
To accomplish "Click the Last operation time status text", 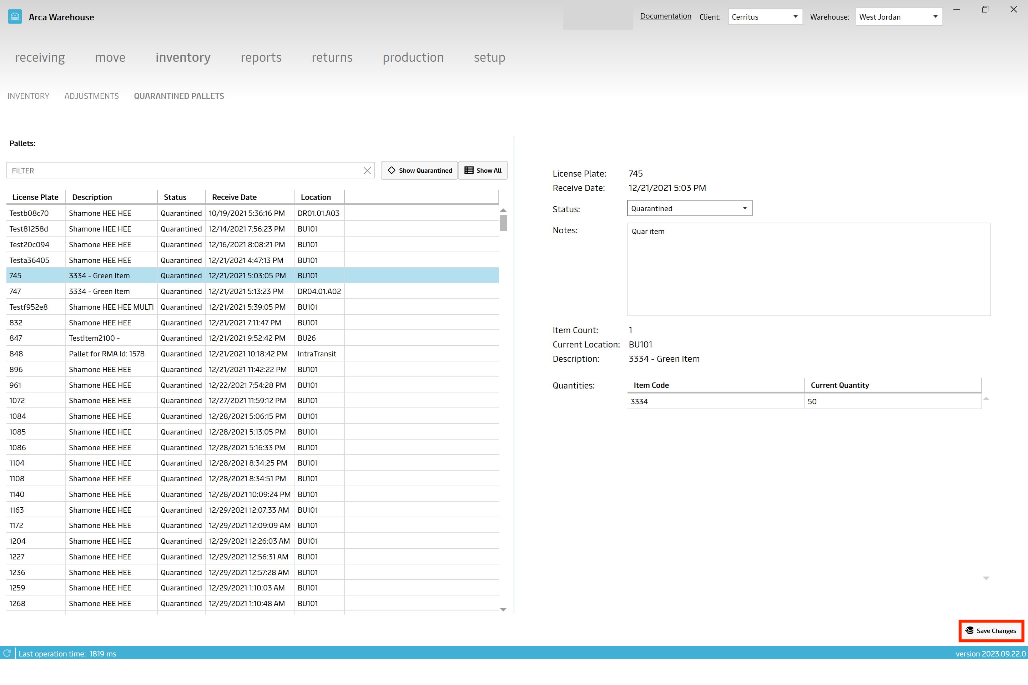I will (x=67, y=654).
